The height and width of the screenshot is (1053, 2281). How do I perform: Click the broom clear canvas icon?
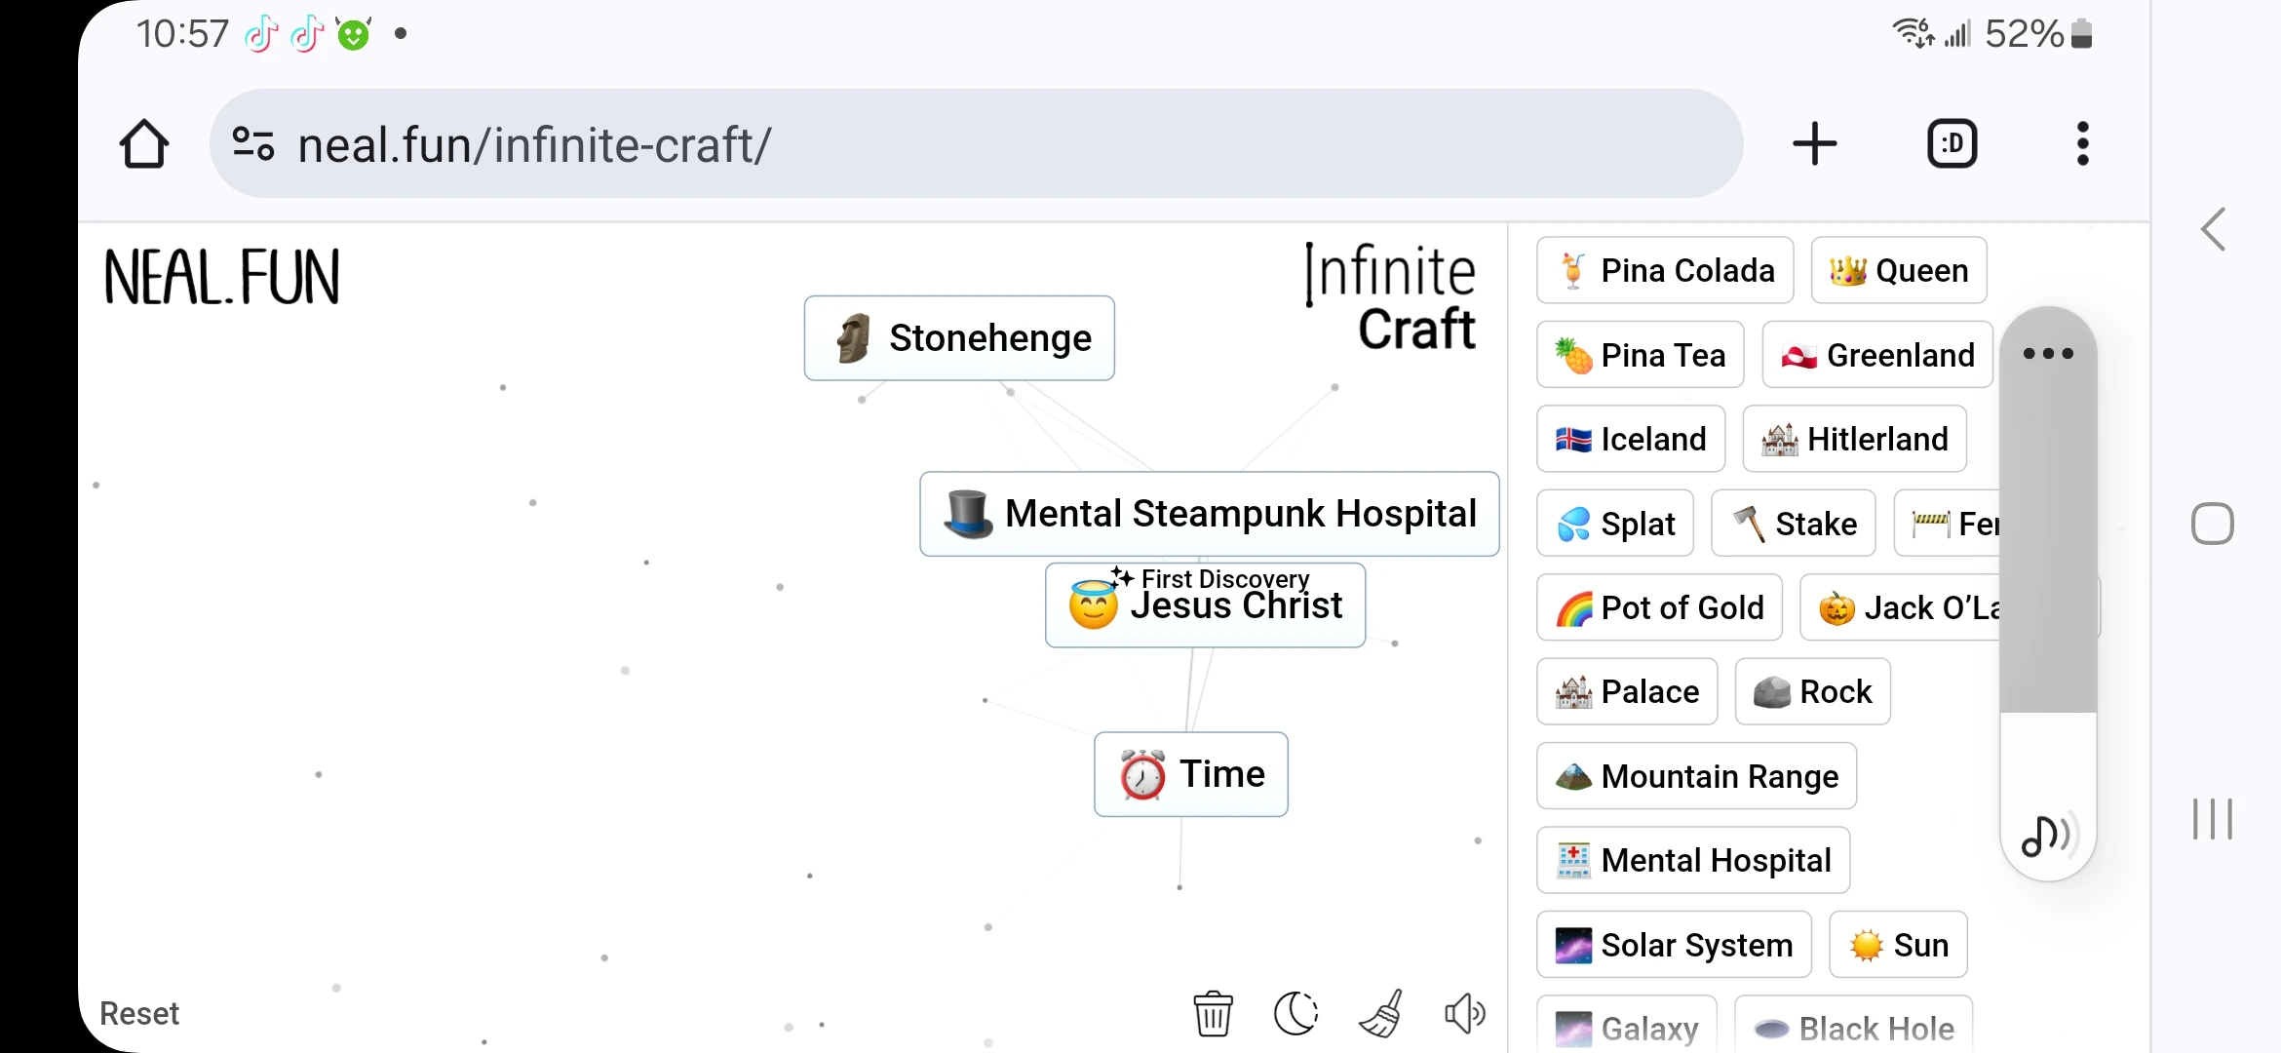[1381, 1014]
